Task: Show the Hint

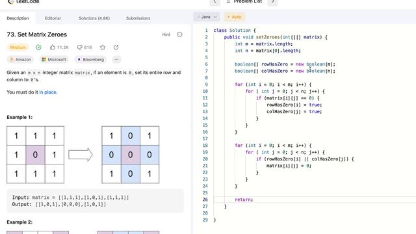Action: point(166,34)
